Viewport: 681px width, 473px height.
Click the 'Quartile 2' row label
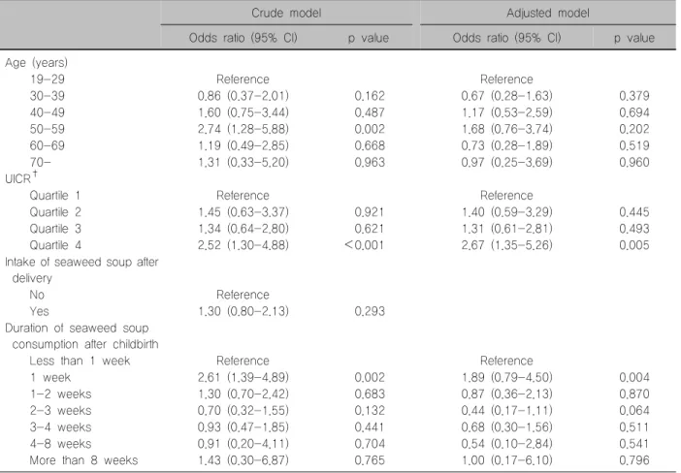click(x=55, y=211)
